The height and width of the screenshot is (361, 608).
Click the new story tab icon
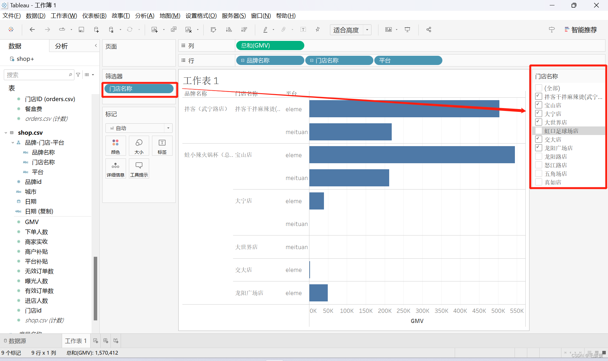(116, 341)
